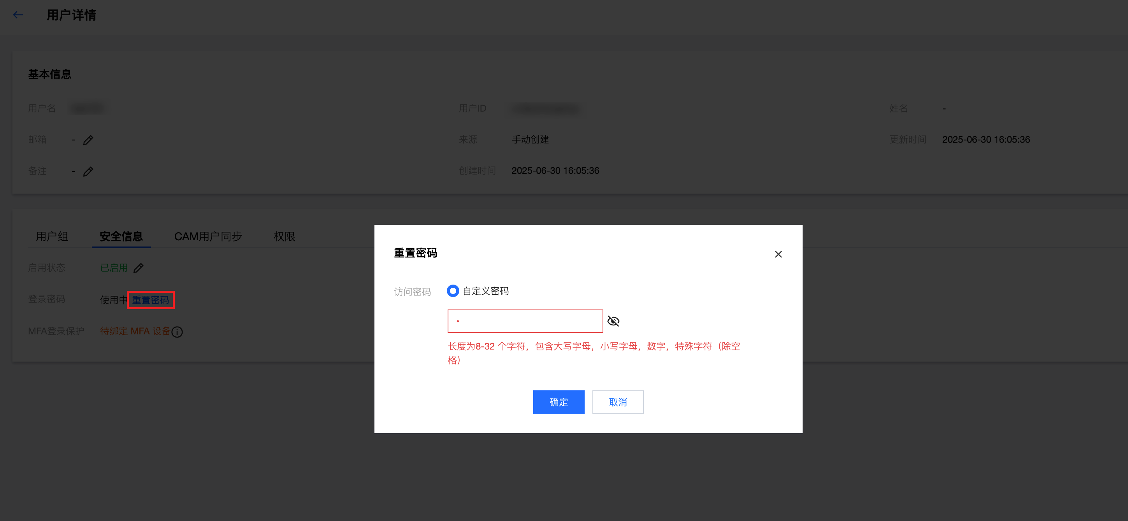Click the 待绑定 MFA 设备 status text
This screenshot has width=1128, height=521.
click(135, 332)
